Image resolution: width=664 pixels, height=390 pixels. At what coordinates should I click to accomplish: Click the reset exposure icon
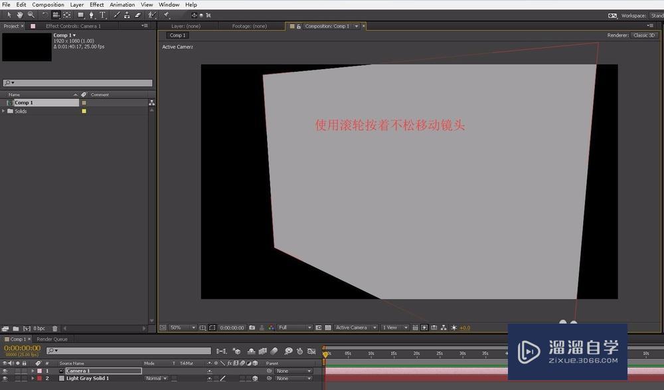point(454,328)
